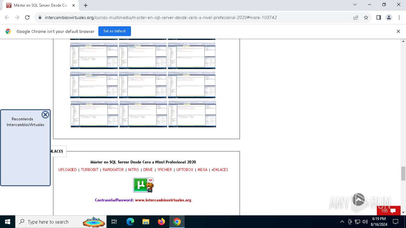Open the first screenshot thumbnail in bottom row

[x=95, y=114]
